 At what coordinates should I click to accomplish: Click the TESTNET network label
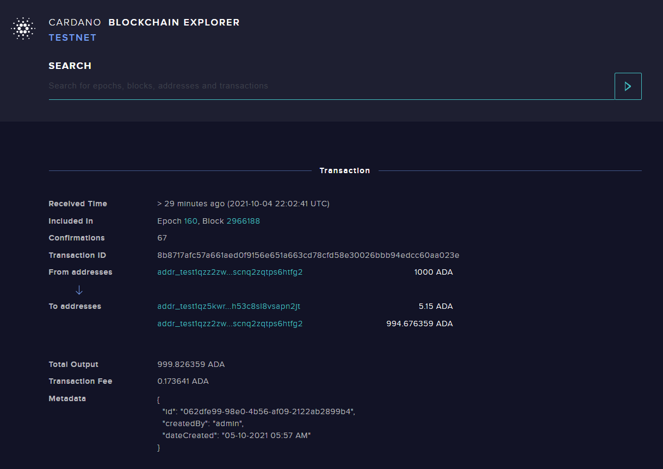pos(72,38)
